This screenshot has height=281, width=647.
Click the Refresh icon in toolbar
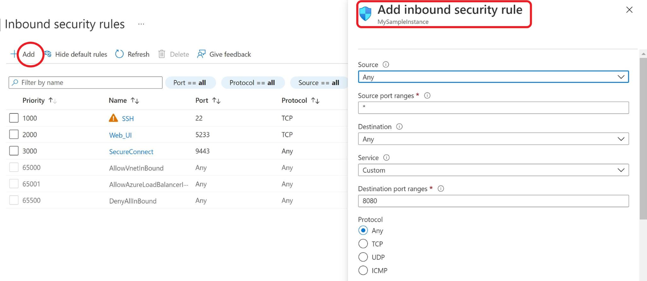(x=119, y=54)
